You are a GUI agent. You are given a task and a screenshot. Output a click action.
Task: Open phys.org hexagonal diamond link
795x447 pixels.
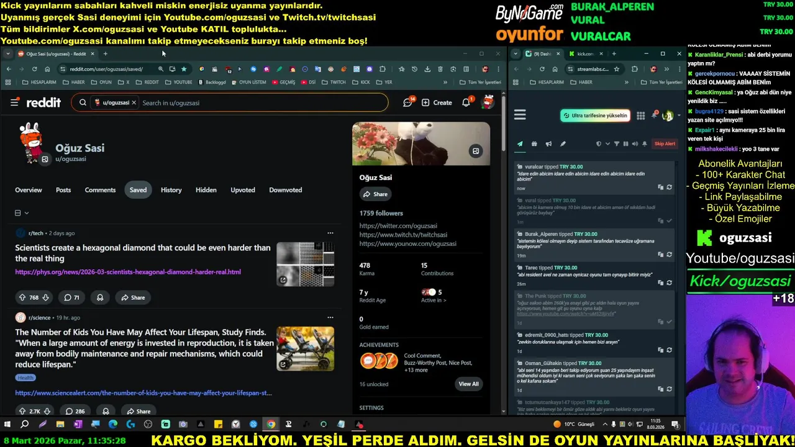point(128,272)
